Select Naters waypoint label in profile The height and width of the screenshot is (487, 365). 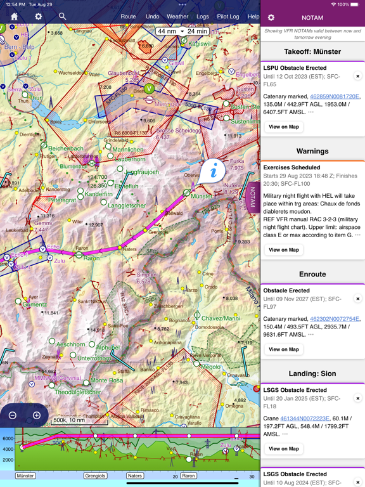pyautogui.click(x=135, y=476)
